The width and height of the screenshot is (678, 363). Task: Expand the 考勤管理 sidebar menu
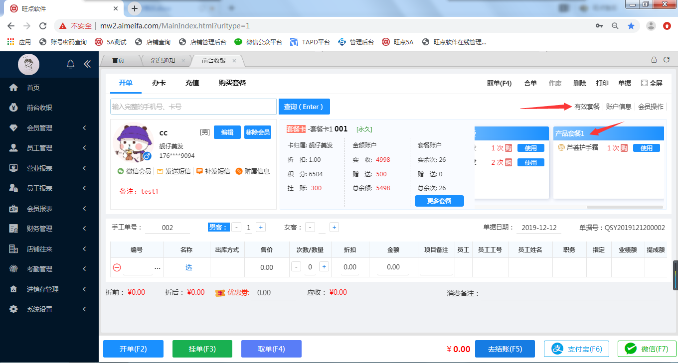coord(50,269)
